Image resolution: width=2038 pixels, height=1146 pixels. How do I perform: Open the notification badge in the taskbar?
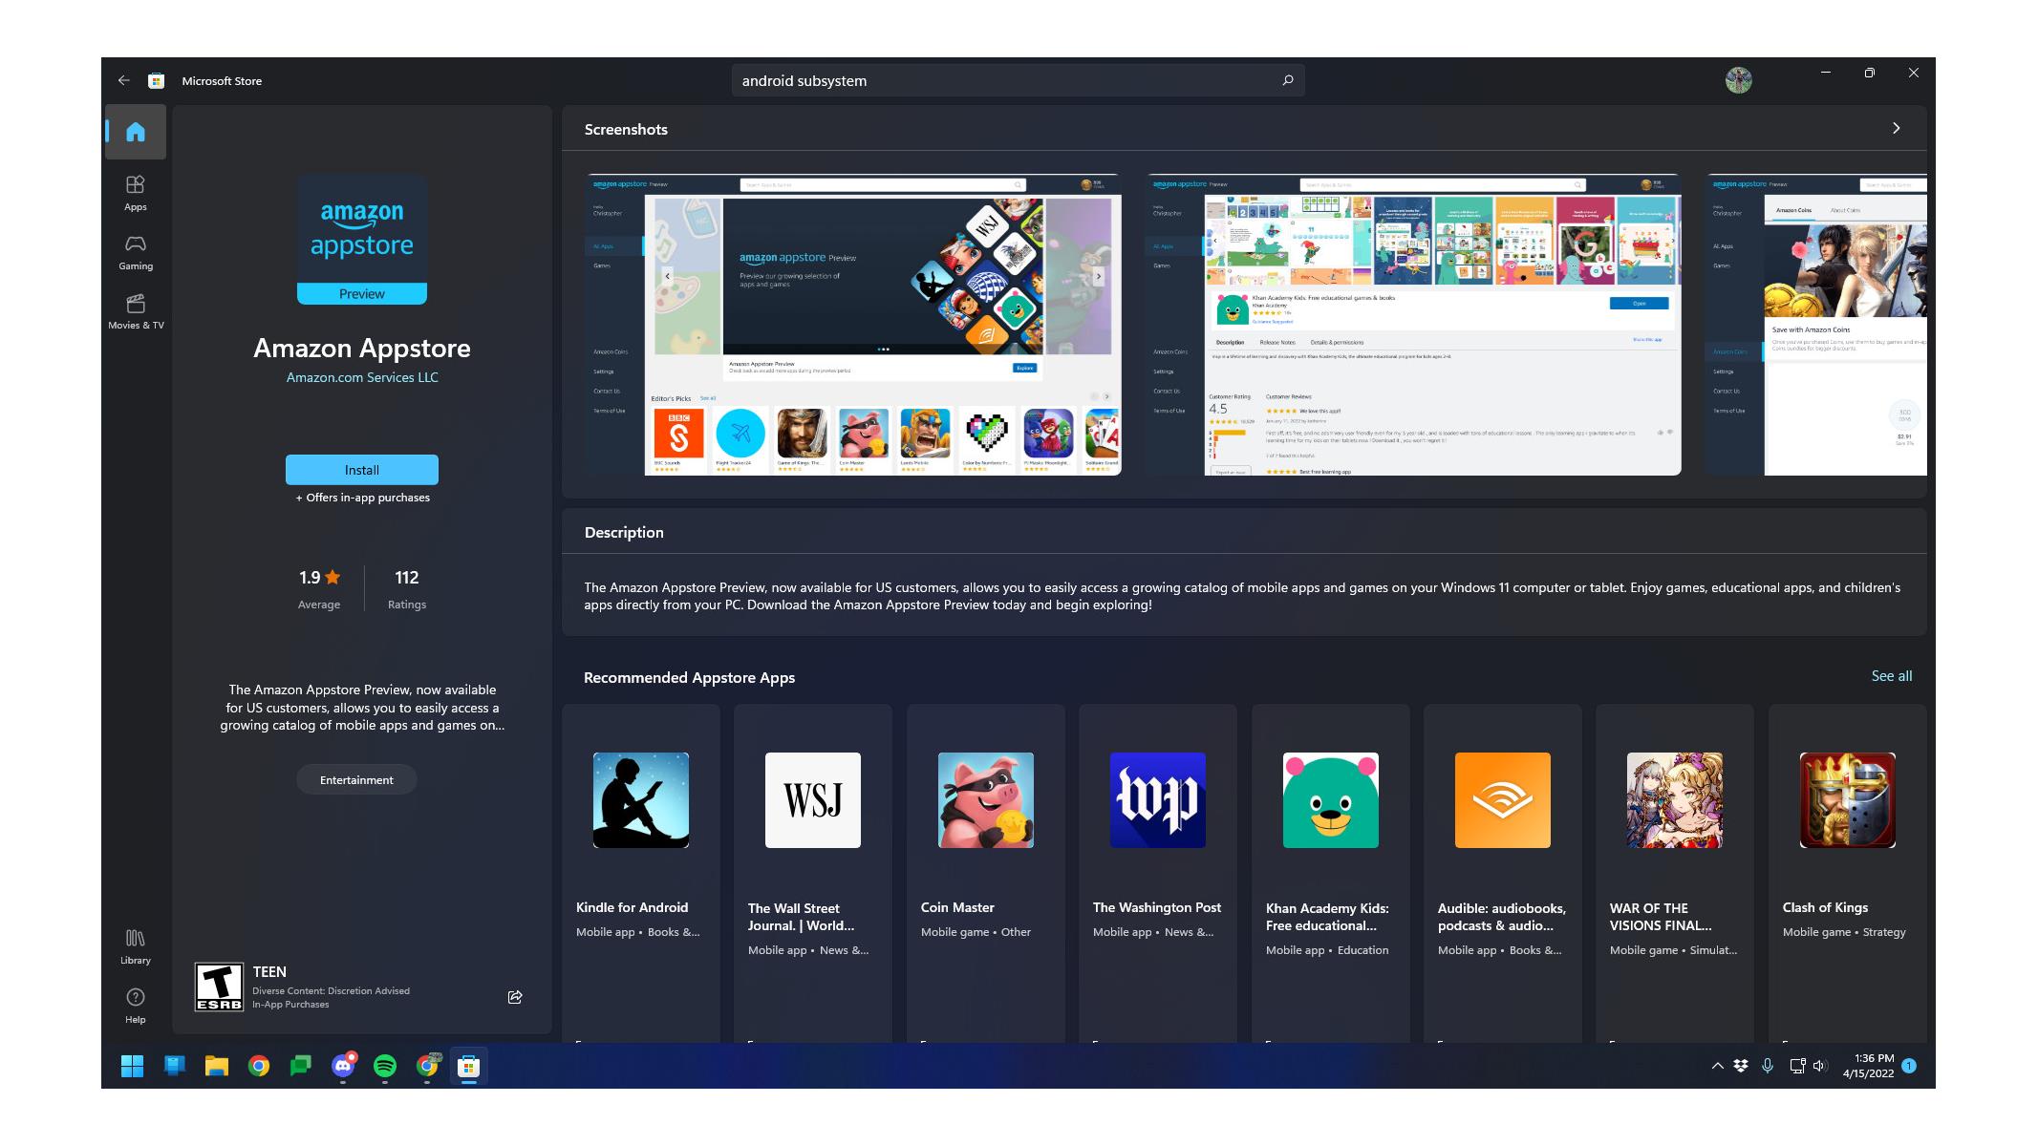tap(1909, 1066)
